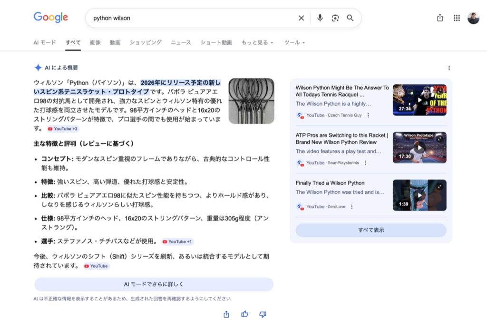
Task: Expand the もっと見る dropdown
Action: (257, 42)
